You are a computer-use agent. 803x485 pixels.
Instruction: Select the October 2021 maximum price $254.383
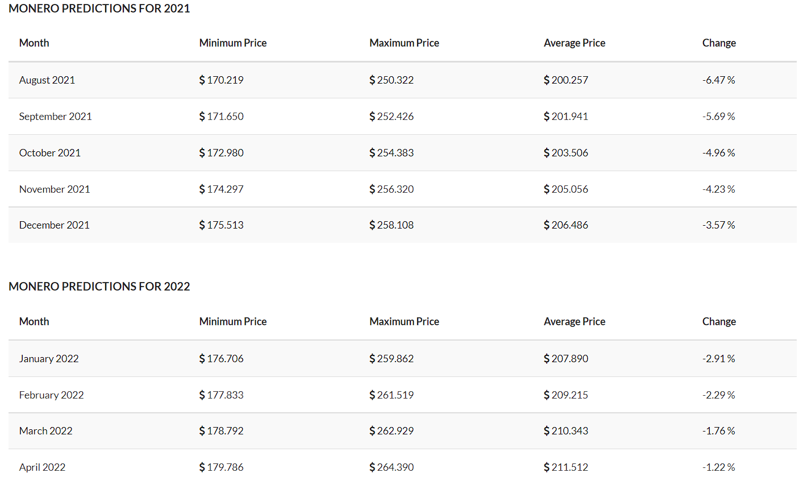pos(392,153)
